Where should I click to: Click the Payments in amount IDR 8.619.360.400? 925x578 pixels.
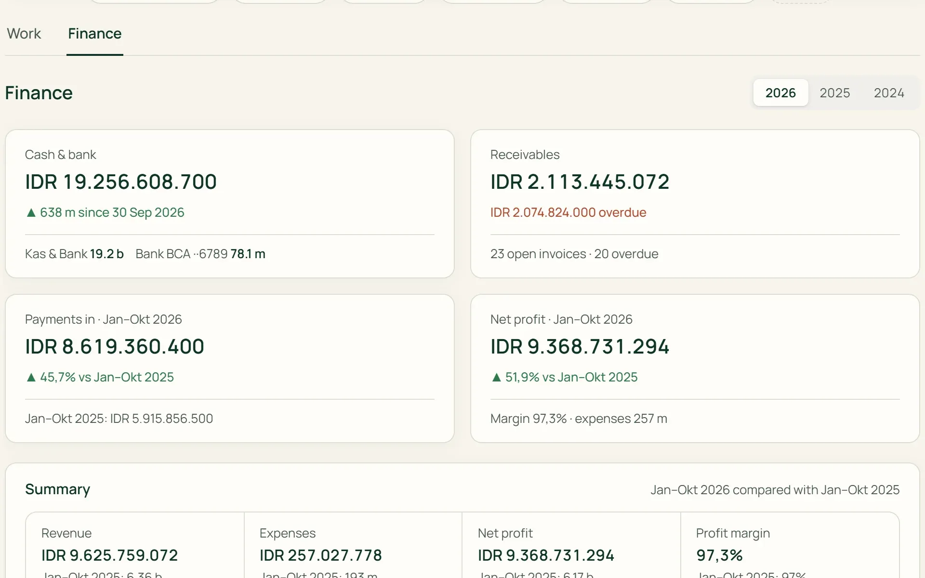coord(115,347)
